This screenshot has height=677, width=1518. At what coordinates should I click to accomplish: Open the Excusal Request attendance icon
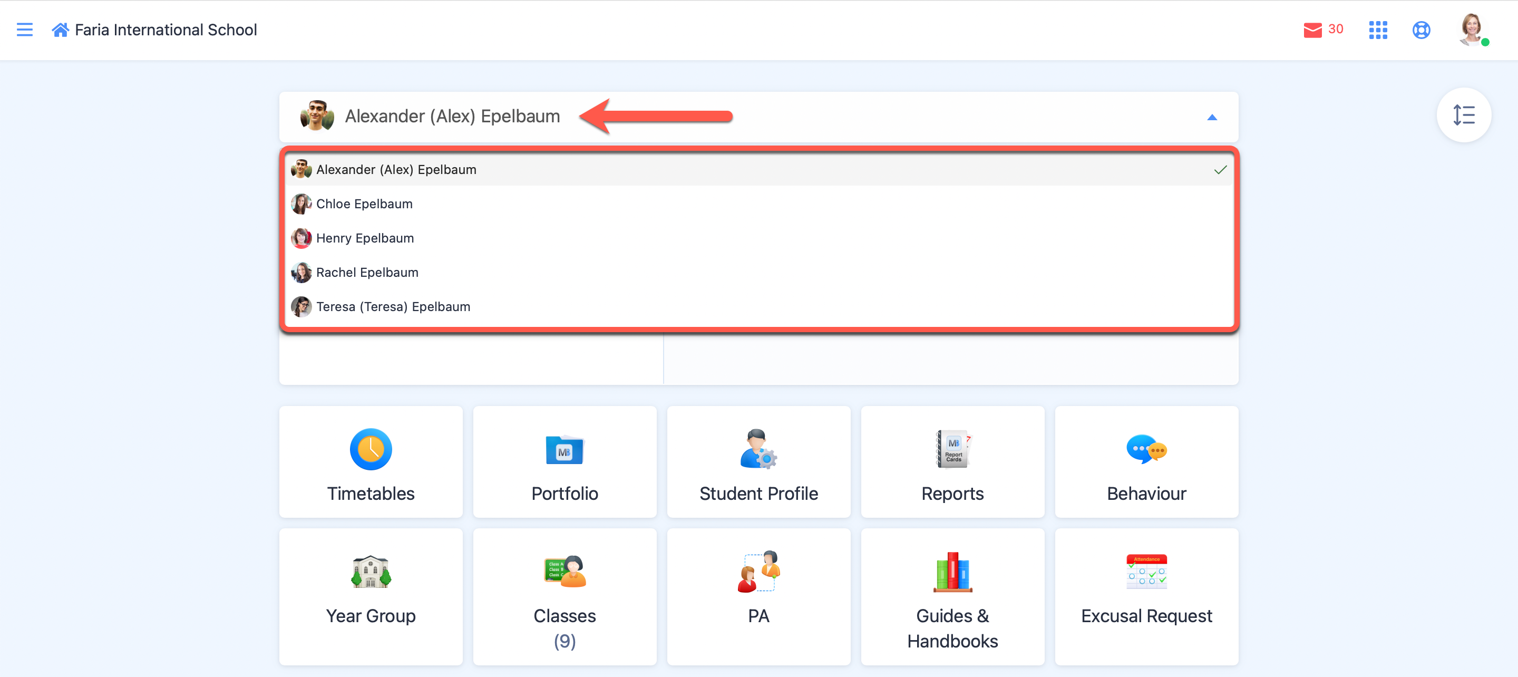pos(1146,572)
